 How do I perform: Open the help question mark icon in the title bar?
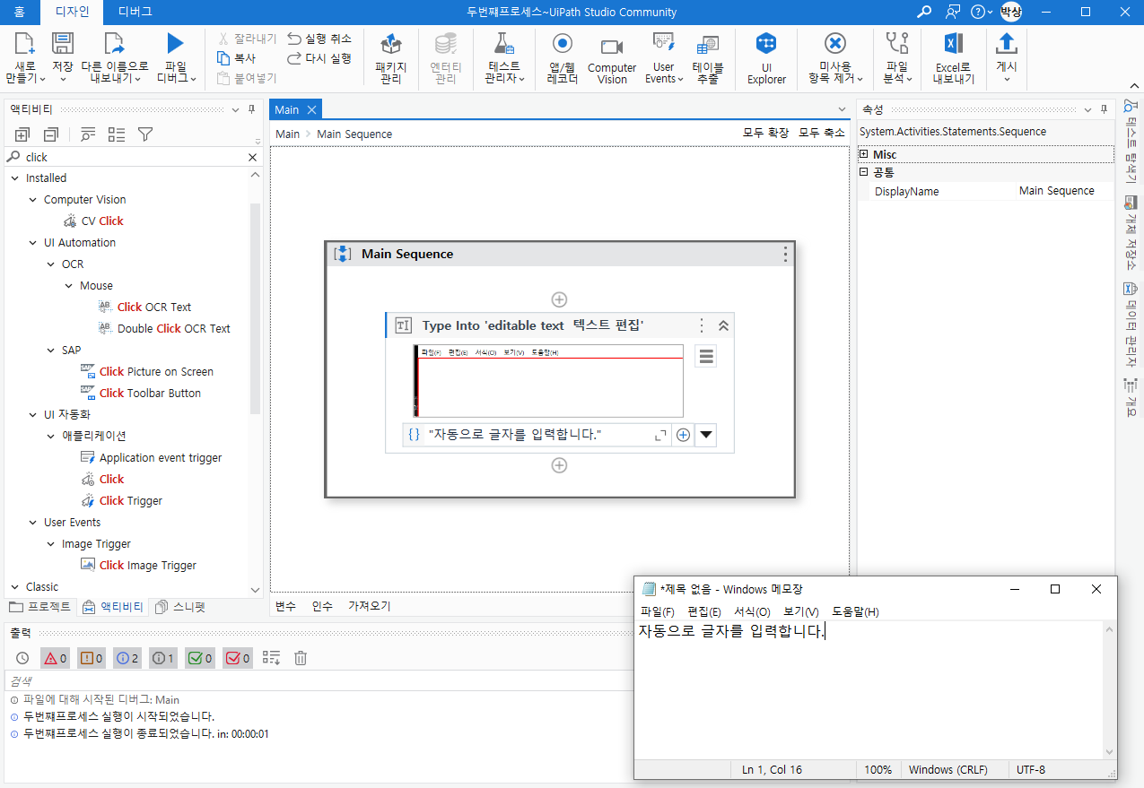(x=978, y=12)
